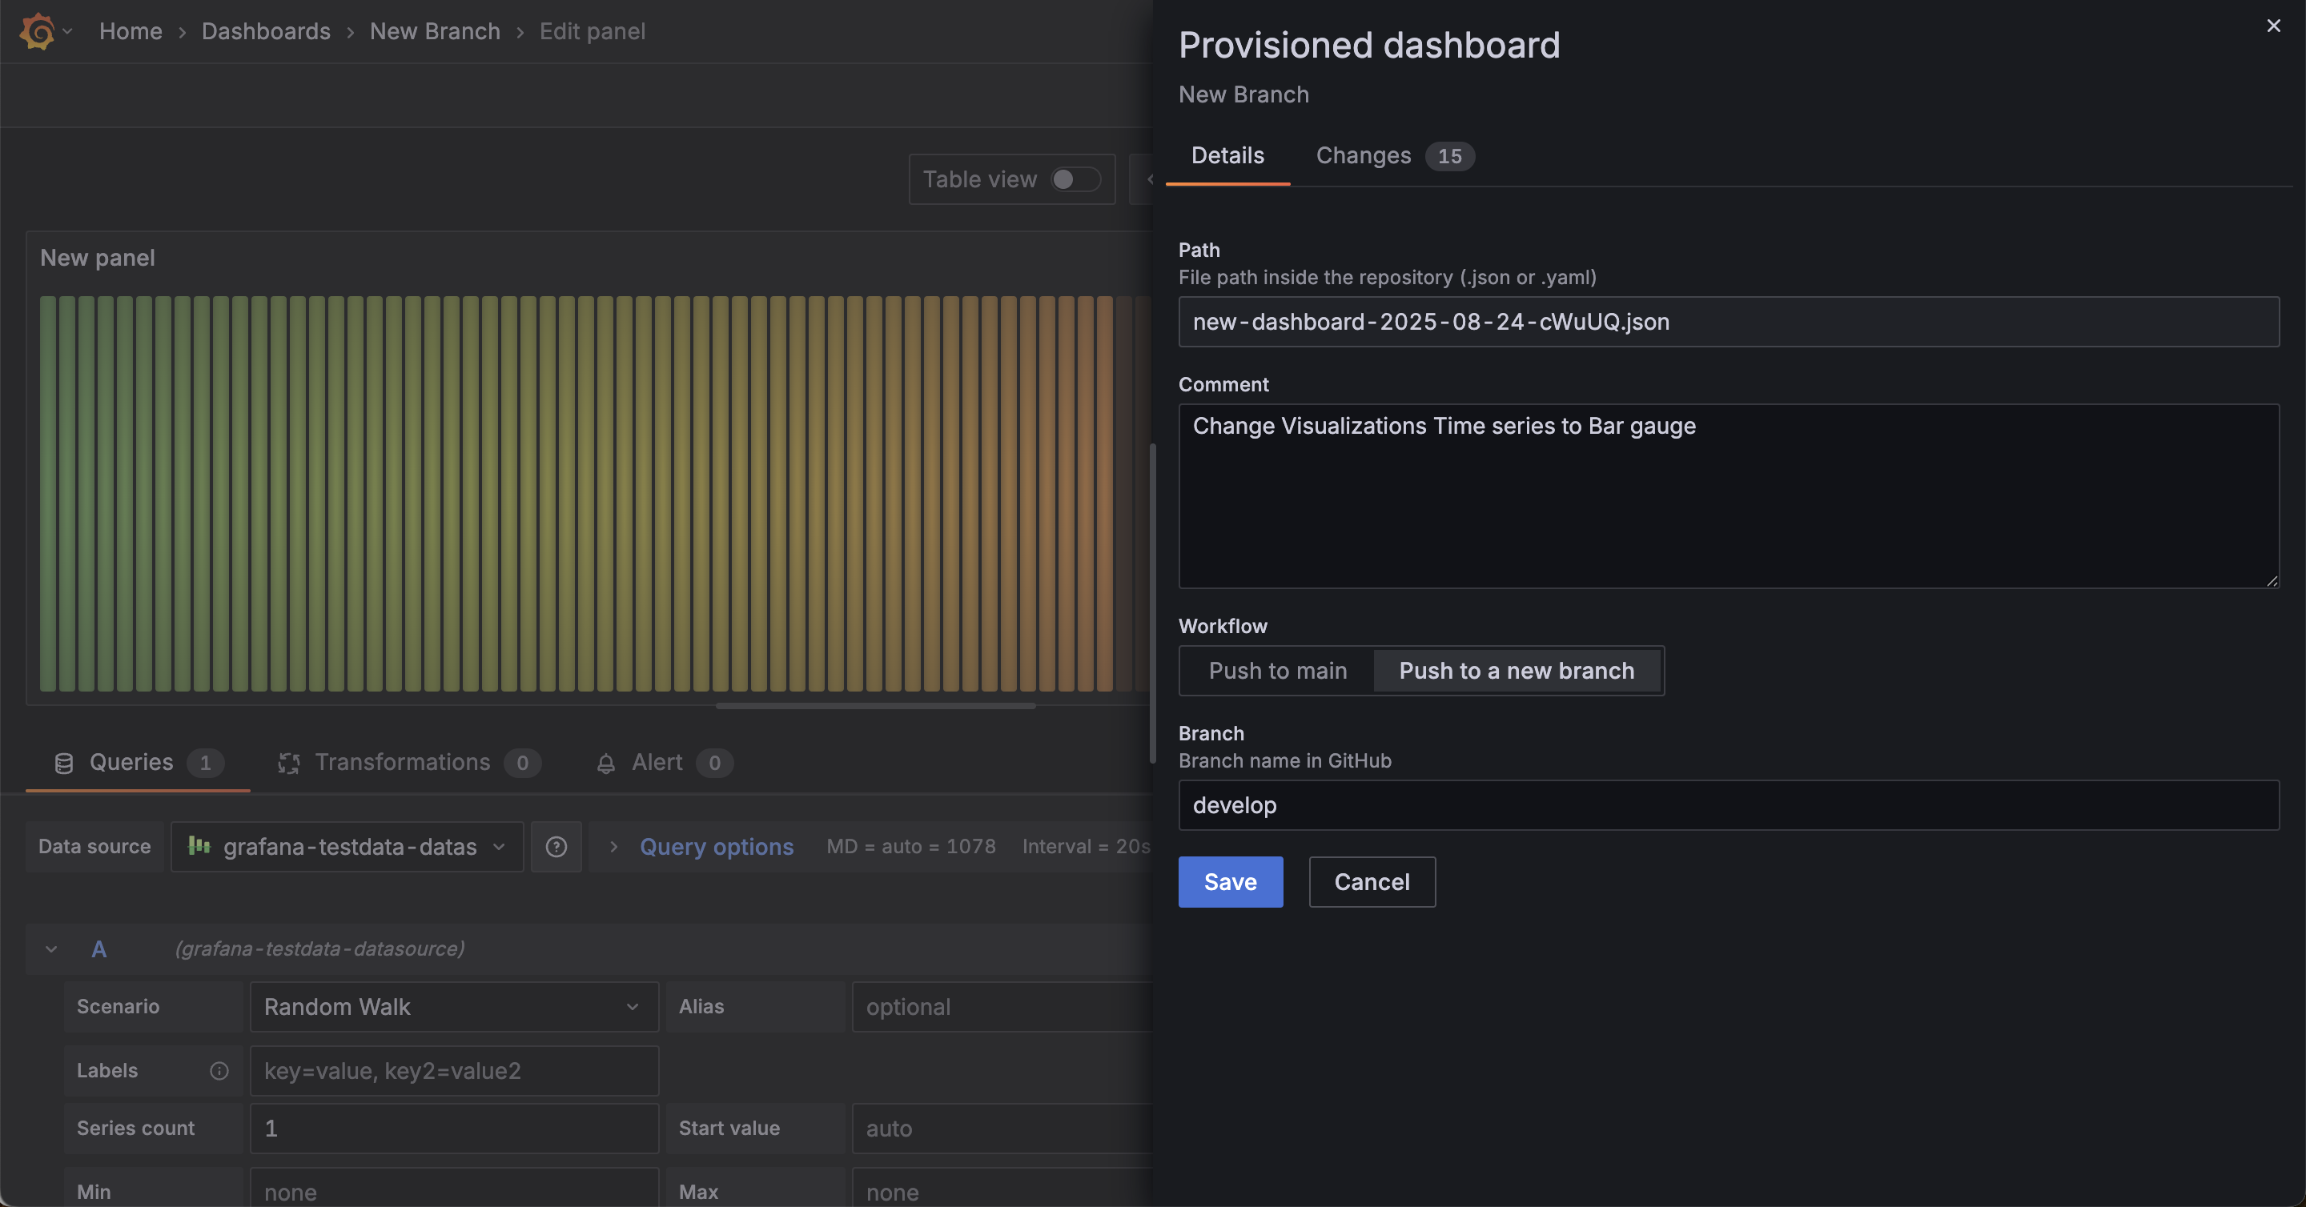
Task: Open data source help icon button
Action: coord(556,848)
